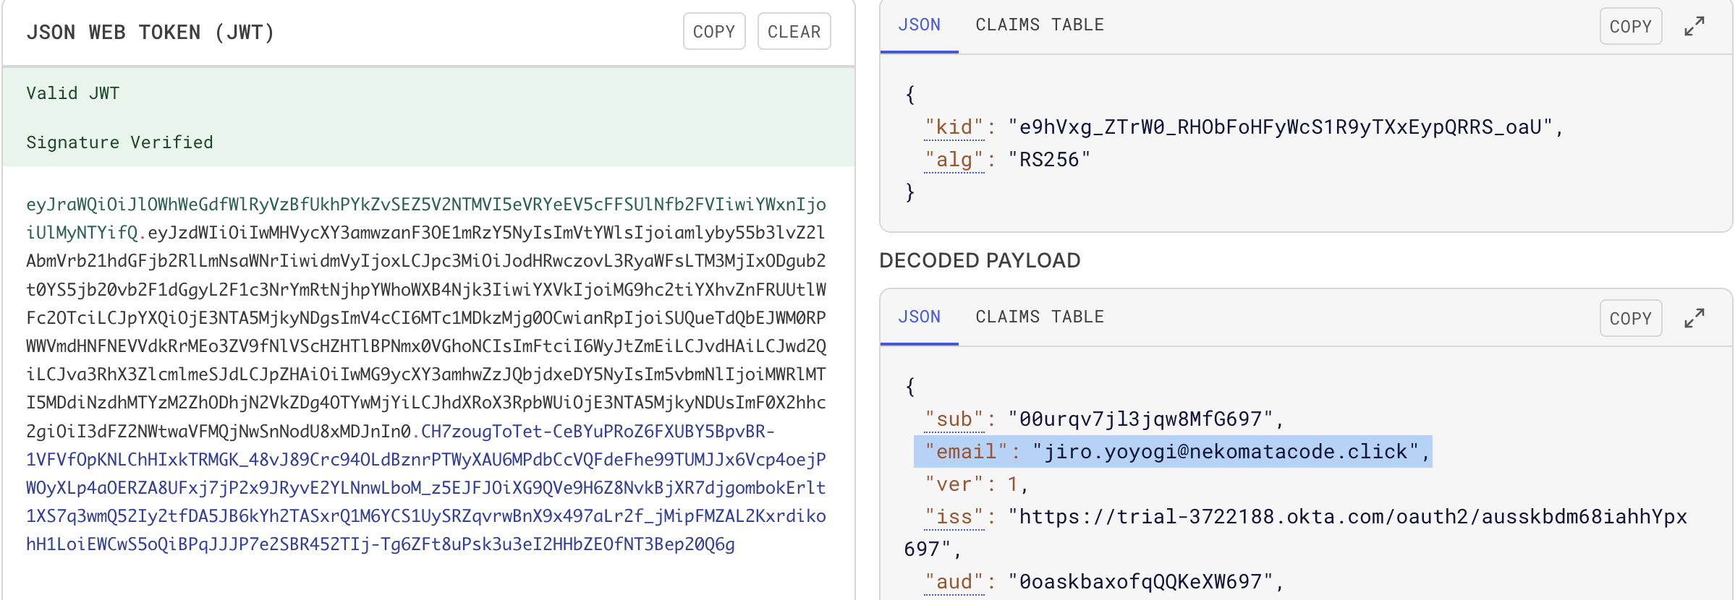Viewport: 1735px width, 600px height.
Task: Click inside the encoded JWT token text
Action: (426, 374)
